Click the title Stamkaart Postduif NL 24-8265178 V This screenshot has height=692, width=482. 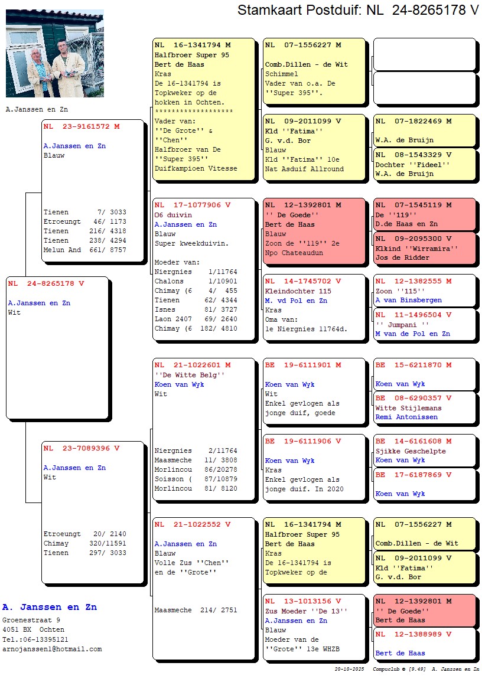[x=358, y=10]
